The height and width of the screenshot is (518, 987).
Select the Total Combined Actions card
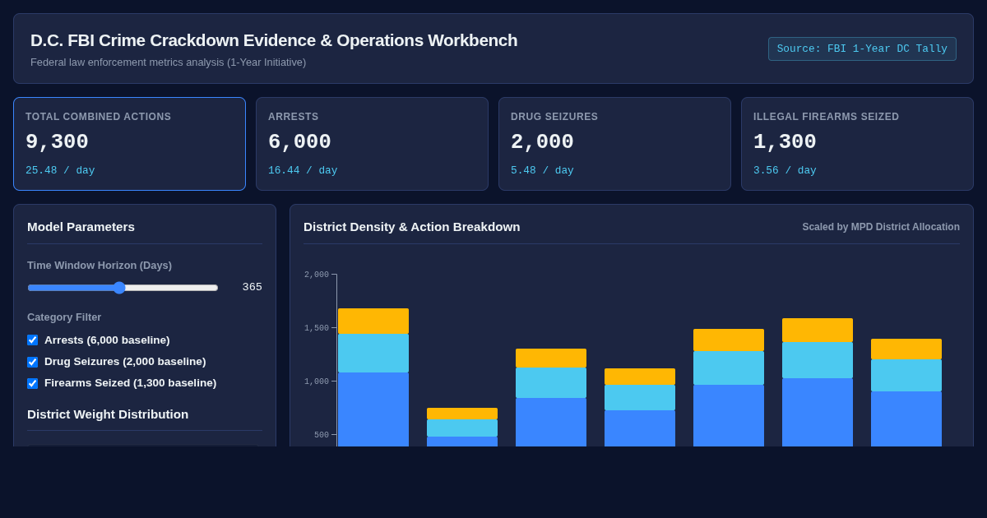129,144
